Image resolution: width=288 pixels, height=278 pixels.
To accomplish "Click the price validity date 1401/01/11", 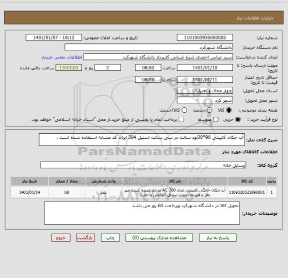I will (205, 79).
